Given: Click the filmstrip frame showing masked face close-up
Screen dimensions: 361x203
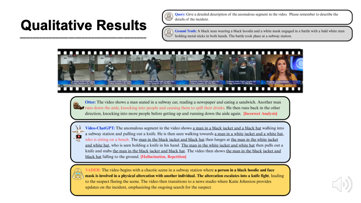Looking at the screenshot, I should click(242, 70).
